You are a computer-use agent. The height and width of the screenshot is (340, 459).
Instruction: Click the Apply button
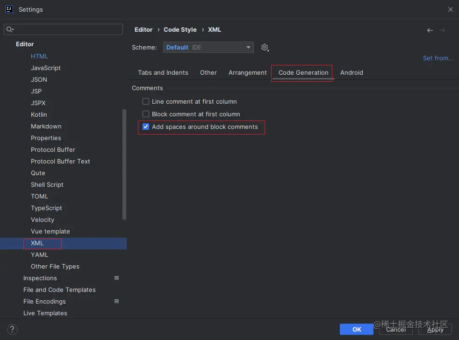[x=435, y=329]
